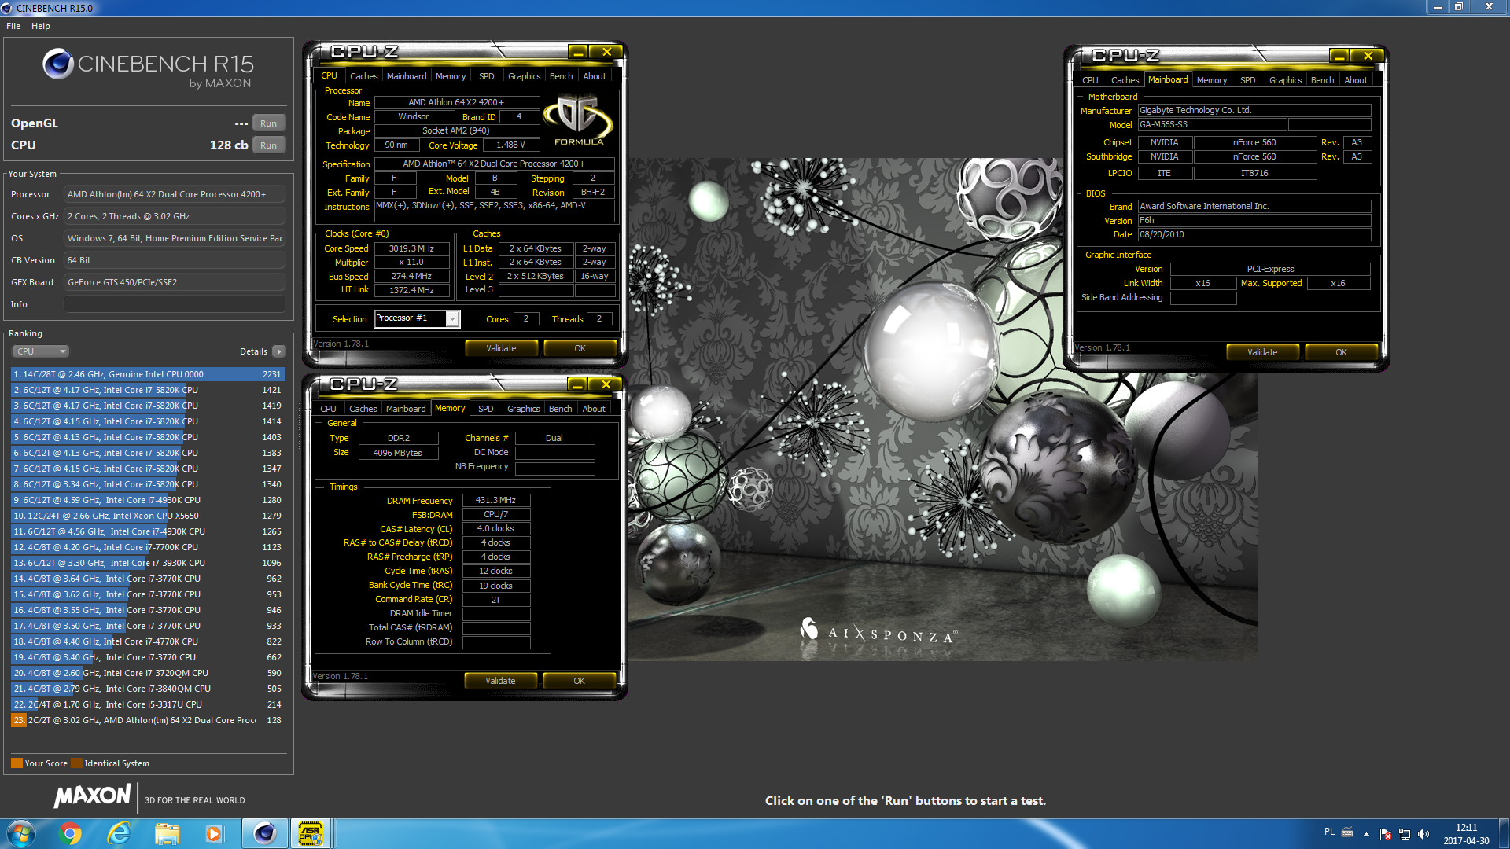
Task: Click the Core Speed value 3019.3 MHz
Action: [411, 248]
